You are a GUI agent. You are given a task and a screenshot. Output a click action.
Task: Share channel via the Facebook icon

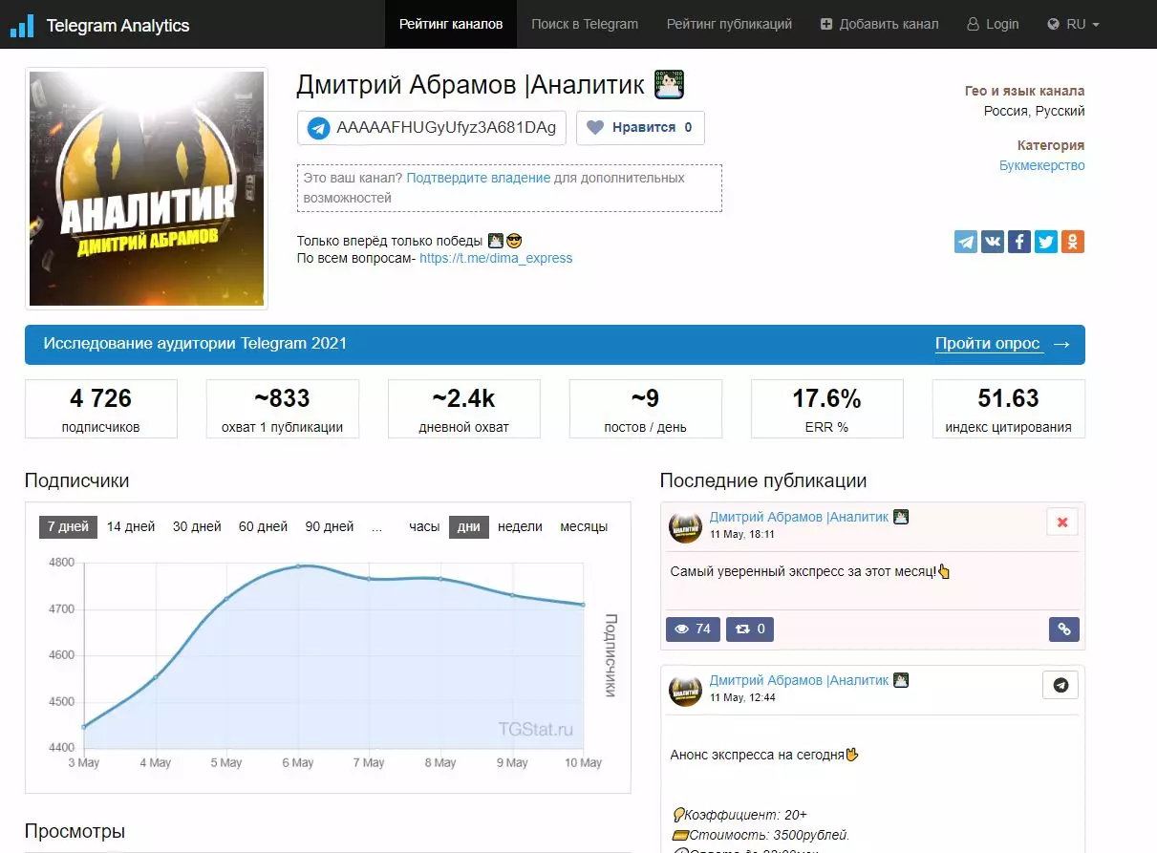[1019, 242]
